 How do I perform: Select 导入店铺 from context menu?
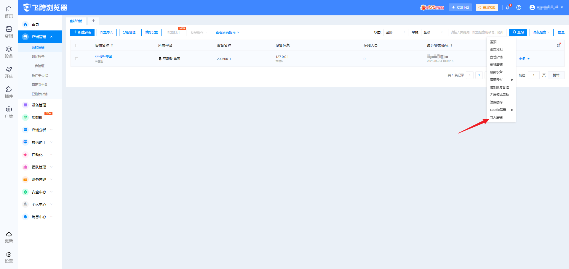(x=496, y=117)
